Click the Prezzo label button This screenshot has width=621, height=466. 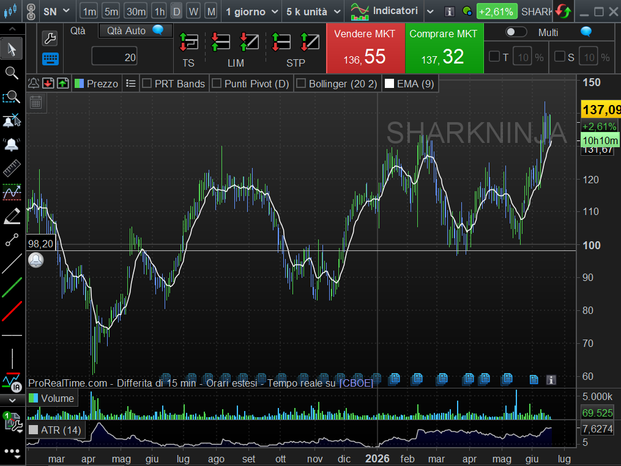[x=97, y=84]
